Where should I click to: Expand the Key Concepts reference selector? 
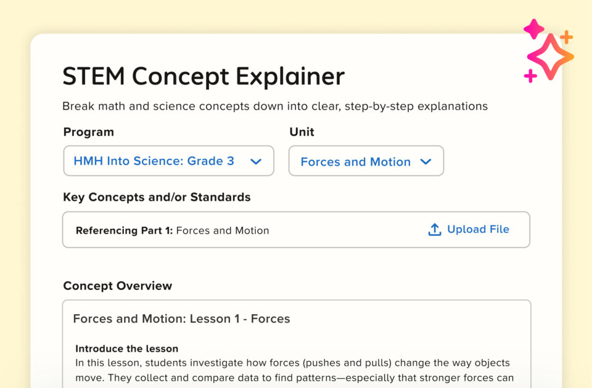coord(296,229)
